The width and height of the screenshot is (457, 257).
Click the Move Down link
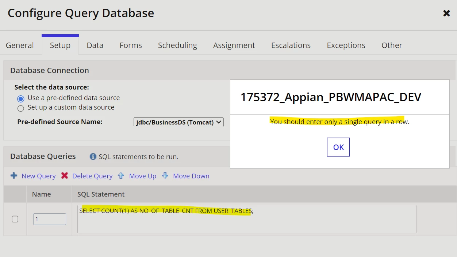tap(191, 176)
